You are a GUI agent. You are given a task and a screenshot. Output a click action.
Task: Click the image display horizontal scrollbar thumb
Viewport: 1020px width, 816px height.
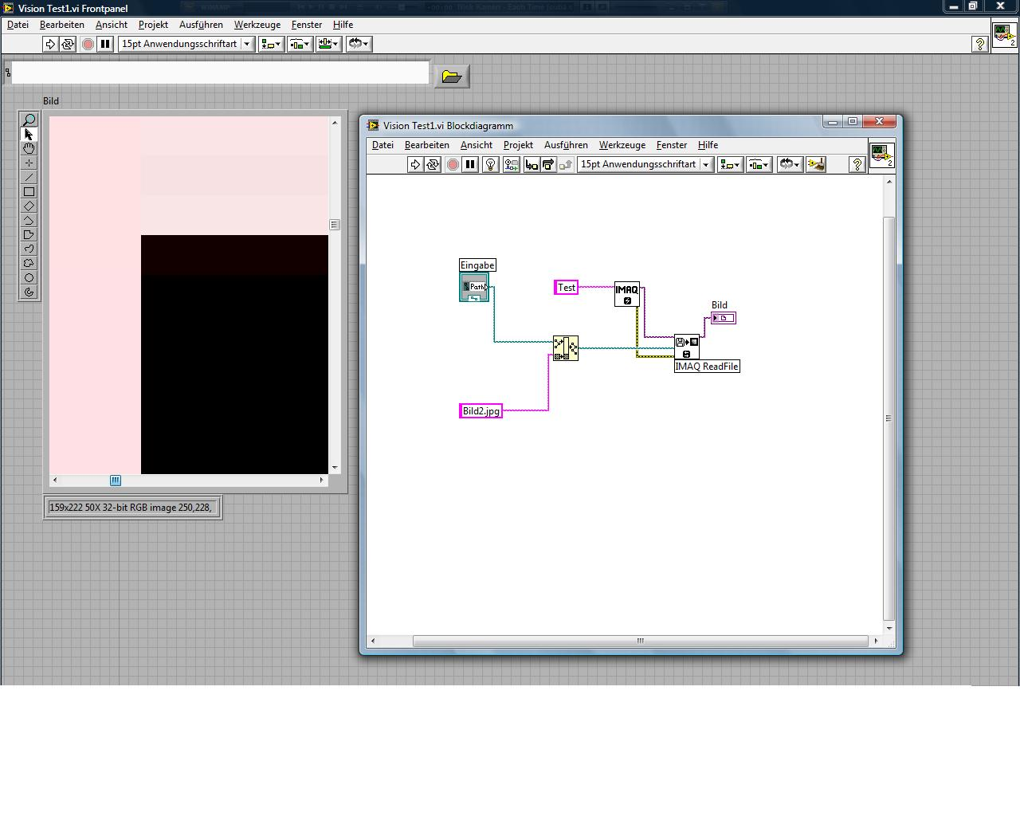coord(116,480)
